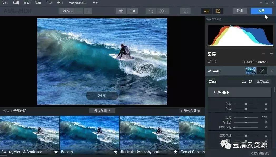
Task: Open the 工具 menu
Action: pyautogui.click(x=49, y=3)
